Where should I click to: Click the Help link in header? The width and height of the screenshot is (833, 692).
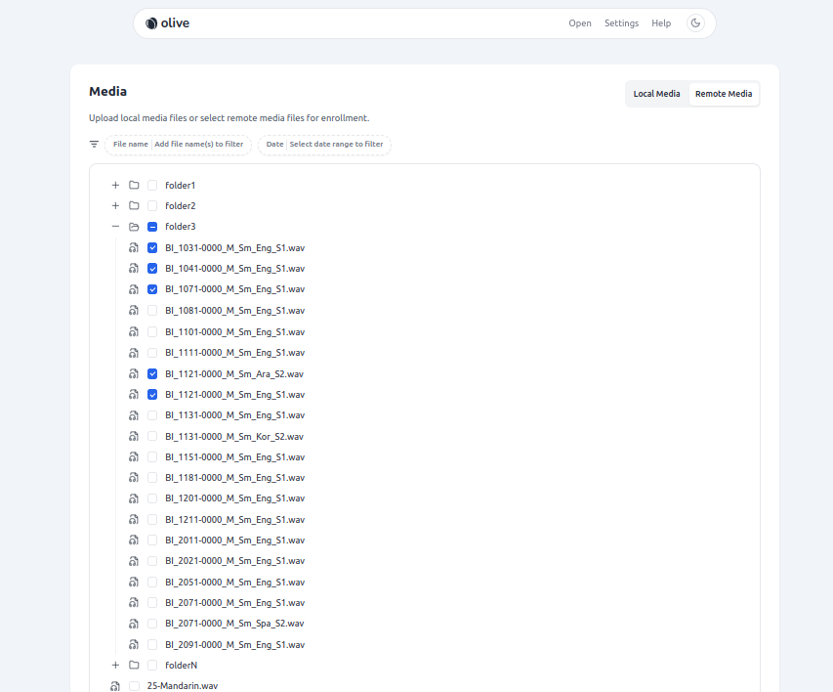(x=661, y=23)
